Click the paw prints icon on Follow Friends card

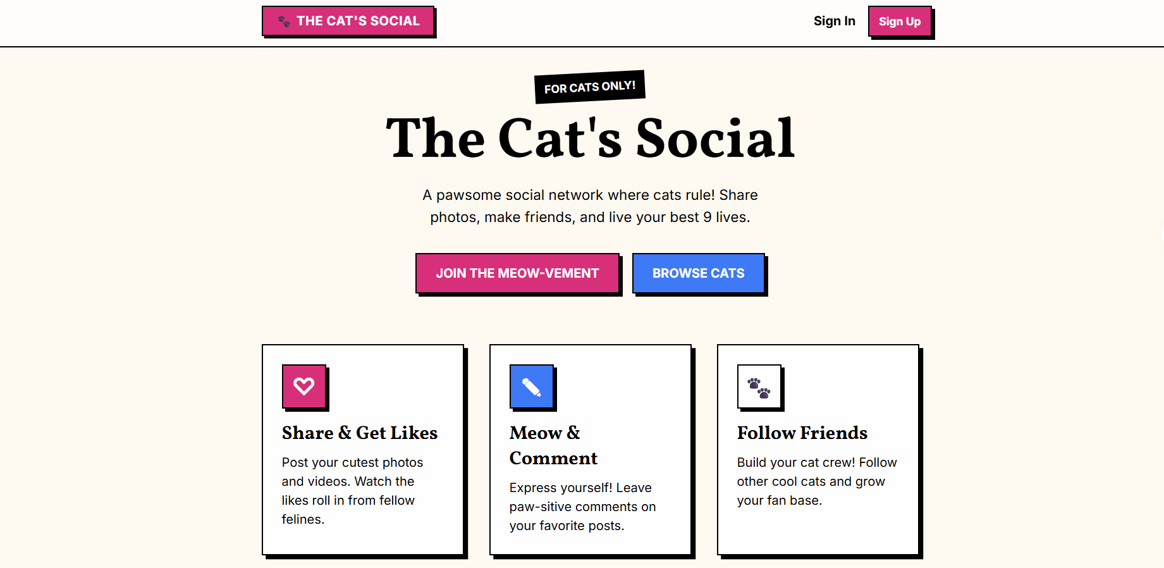click(x=759, y=386)
